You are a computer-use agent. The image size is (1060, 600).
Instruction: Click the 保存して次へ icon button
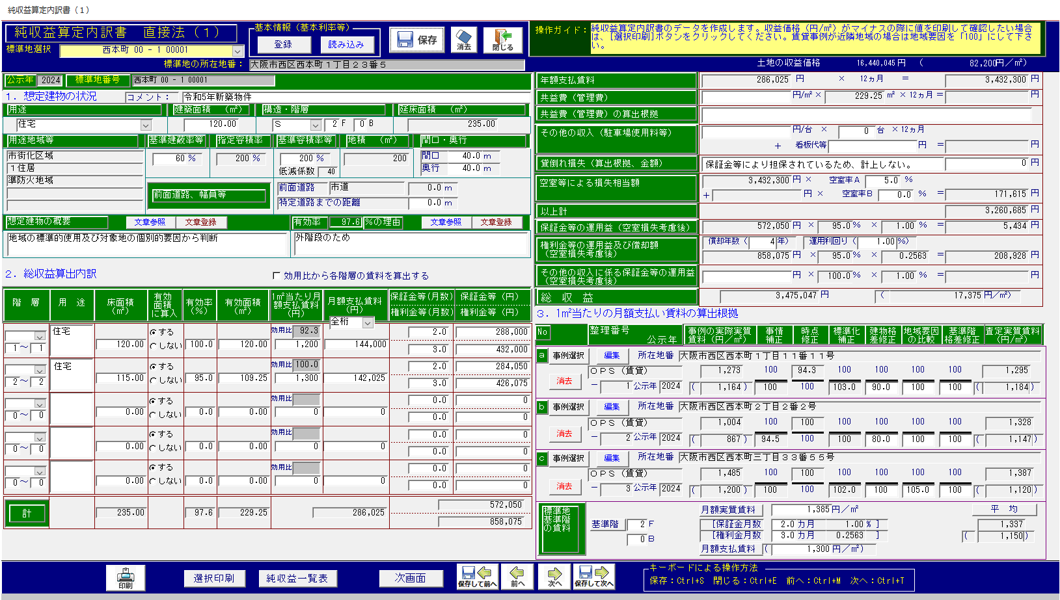(593, 577)
